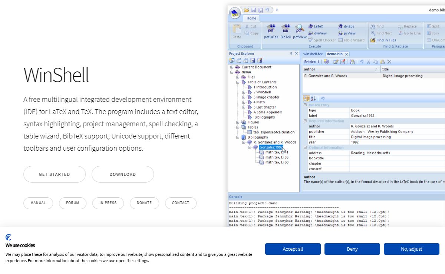Expand the Figures node
The width and height of the screenshot is (445, 274).
tap(238, 122)
